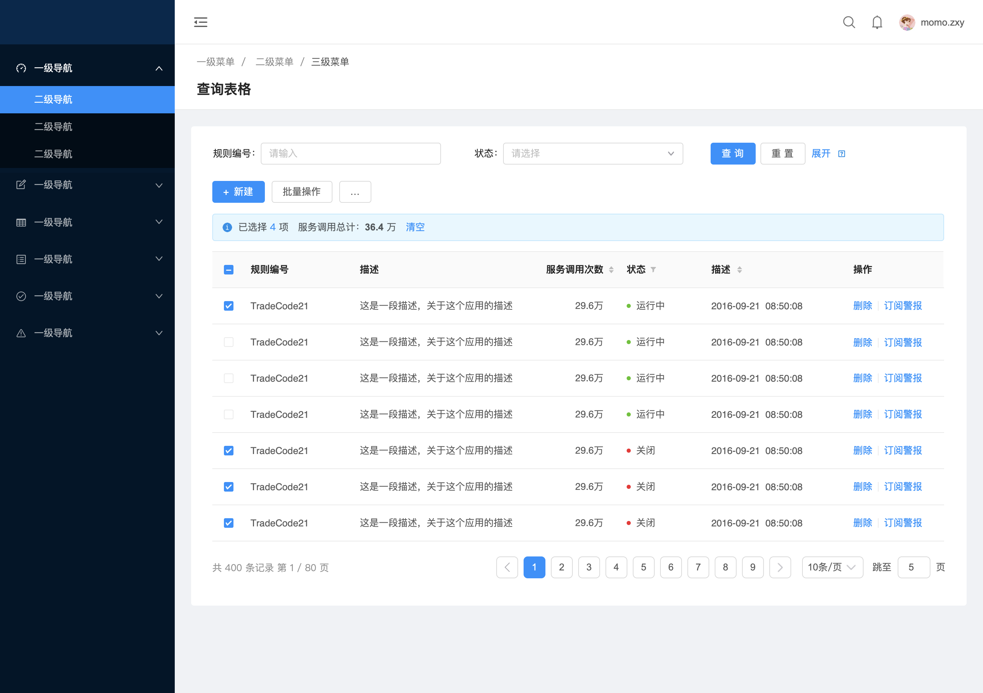Click 二级菜单 in the breadcrumb
The height and width of the screenshot is (693, 983).
pyautogui.click(x=274, y=62)
